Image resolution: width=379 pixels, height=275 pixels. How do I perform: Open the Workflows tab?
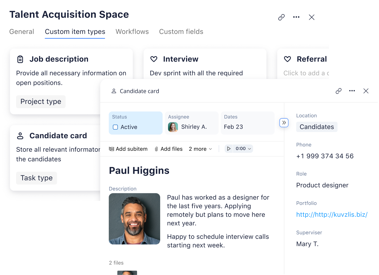132,32
